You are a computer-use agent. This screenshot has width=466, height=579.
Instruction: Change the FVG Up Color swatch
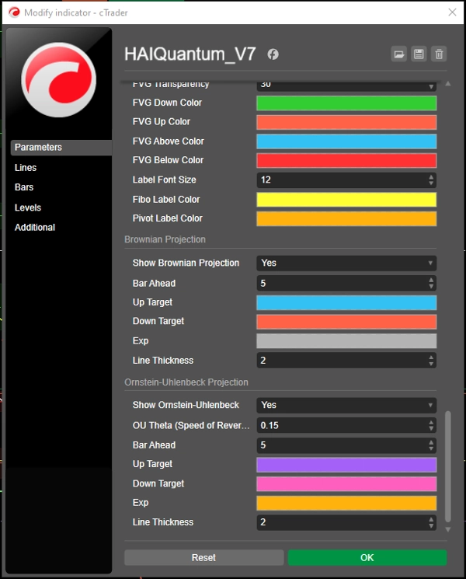346,122
